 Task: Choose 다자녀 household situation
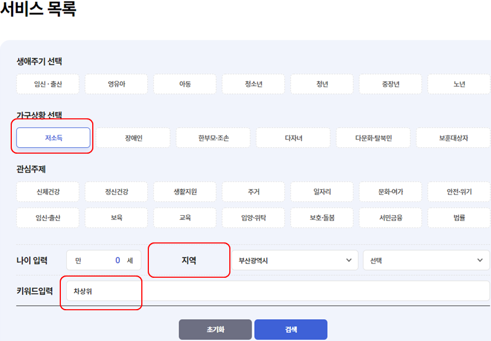point(292,137)
